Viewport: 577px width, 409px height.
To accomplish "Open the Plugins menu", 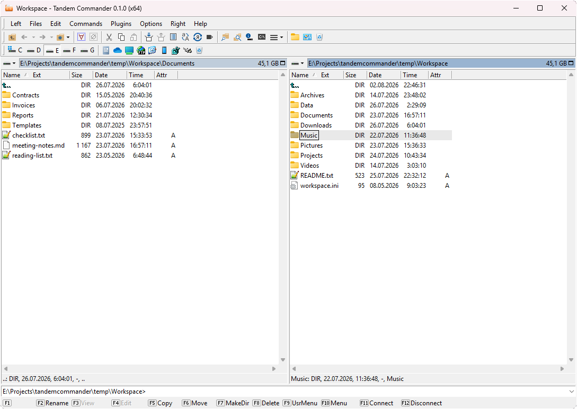I will pos(121,23).
